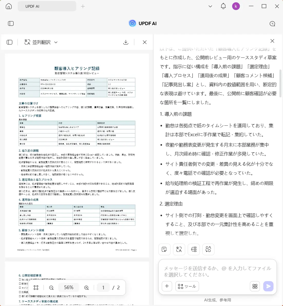Switch to the UPDF AI tab

point(47,6)
